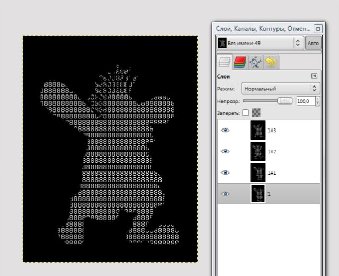339x276 pixels.
Task: Hide layer 1#2 with its eye icon
Action: pos(225,151)
